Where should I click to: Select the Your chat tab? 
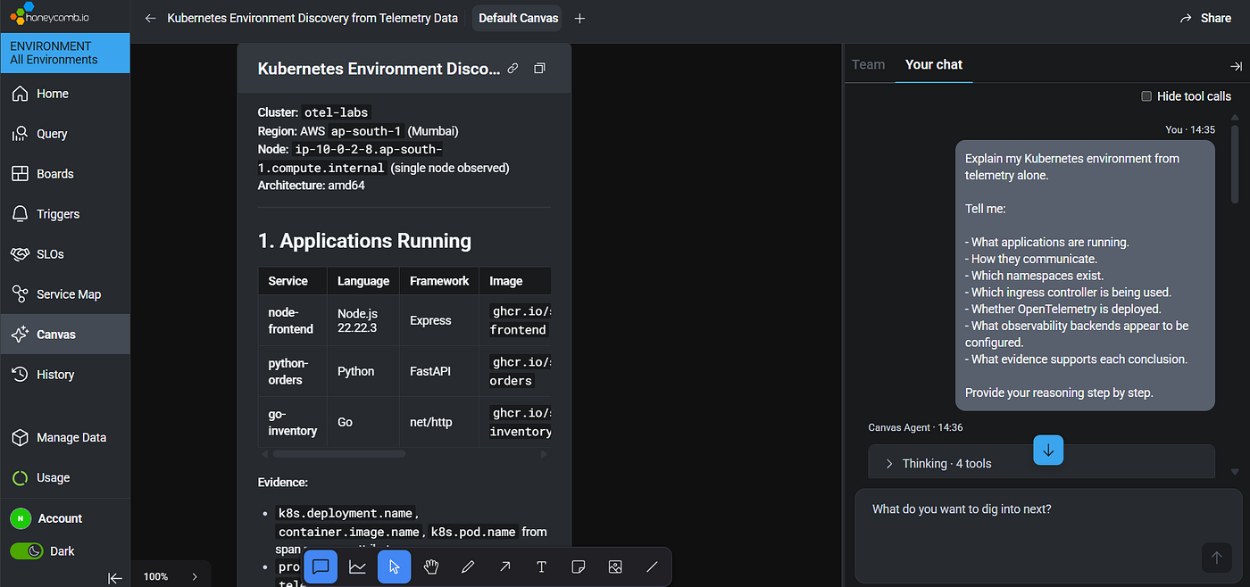(934, 64)
